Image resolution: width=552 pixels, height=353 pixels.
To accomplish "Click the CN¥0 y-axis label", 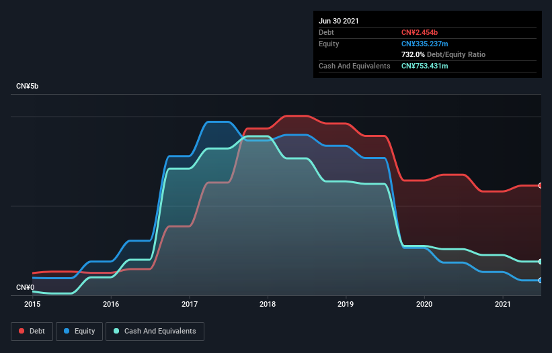I will click(x=26, y=287).
